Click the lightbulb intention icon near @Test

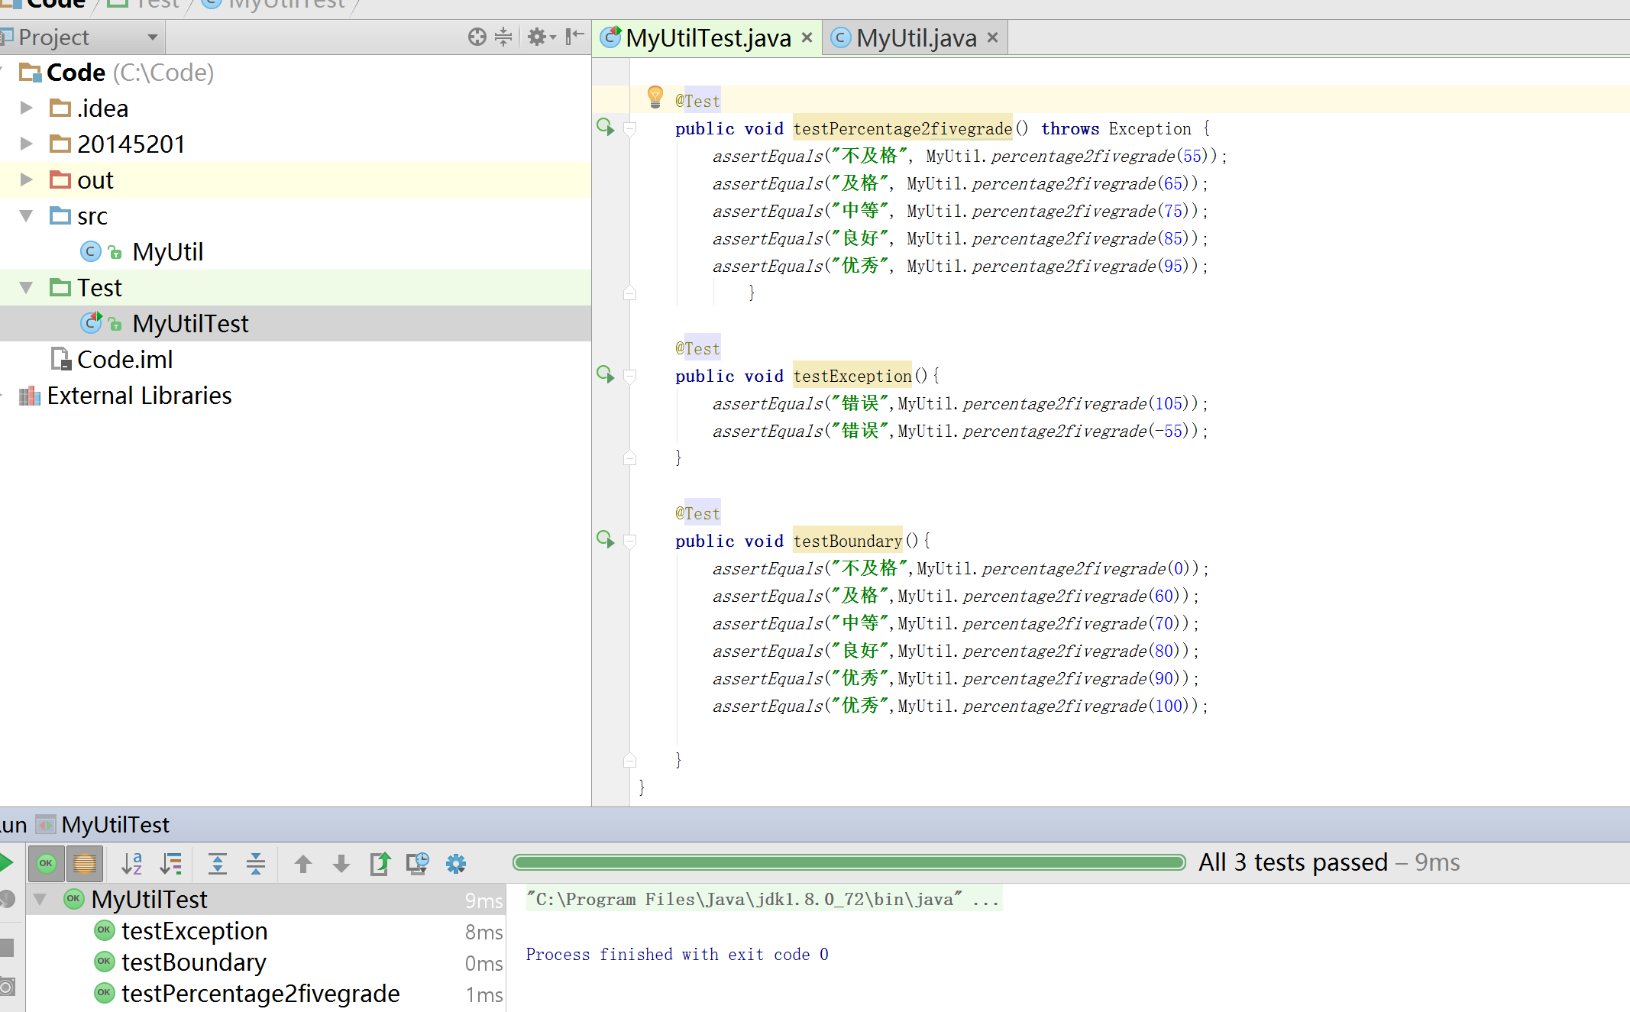coord(655,97)
